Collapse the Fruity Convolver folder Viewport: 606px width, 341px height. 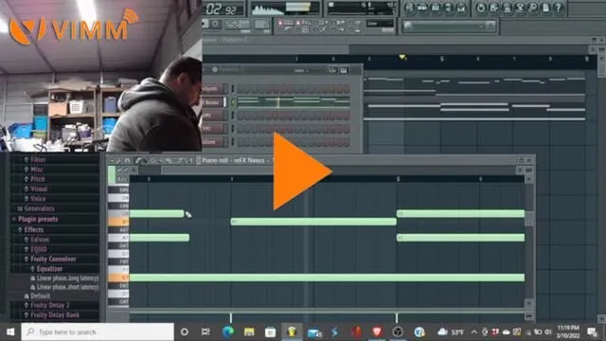point(50,259)
